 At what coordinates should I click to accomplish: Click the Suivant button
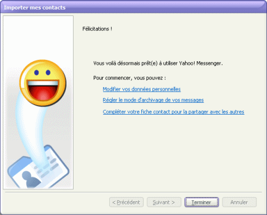[x=164, y=202]
